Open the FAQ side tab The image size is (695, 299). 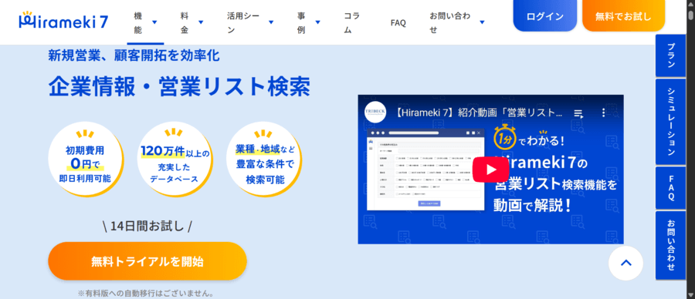[670, 187]
